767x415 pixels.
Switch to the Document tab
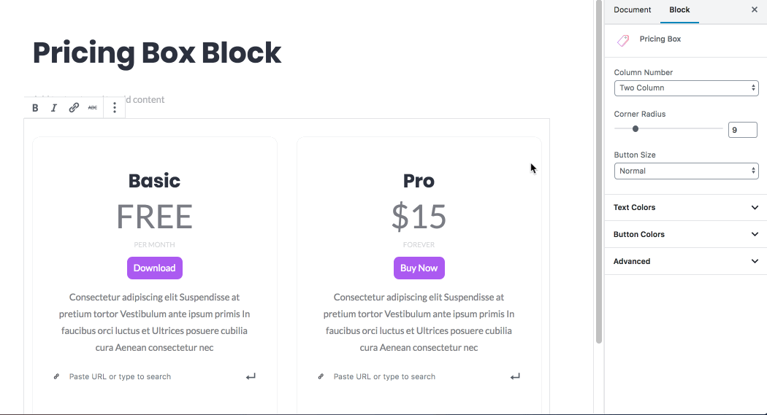point(632,10)
